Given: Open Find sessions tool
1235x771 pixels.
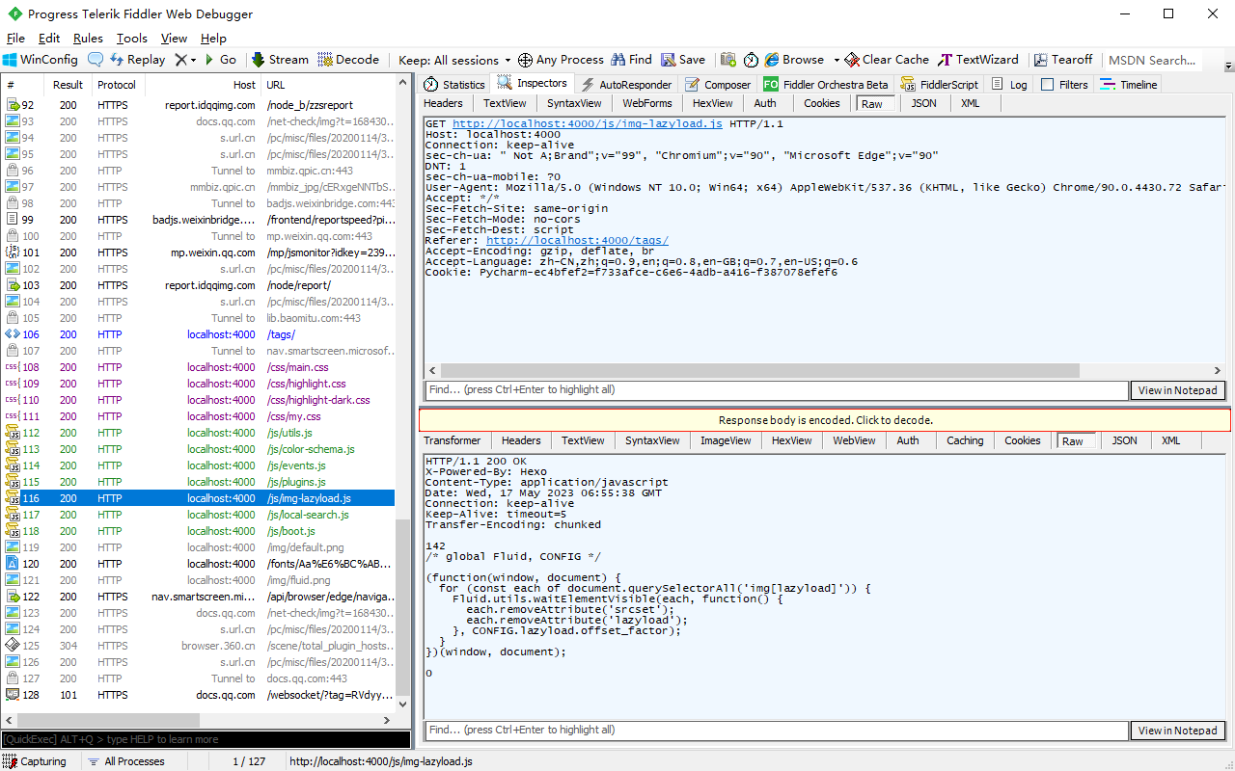Looking at the screenshot, I should [631, 60].
